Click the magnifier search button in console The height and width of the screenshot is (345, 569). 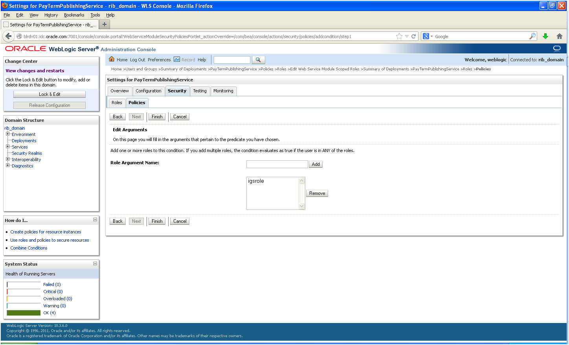[x=258, y=60]
